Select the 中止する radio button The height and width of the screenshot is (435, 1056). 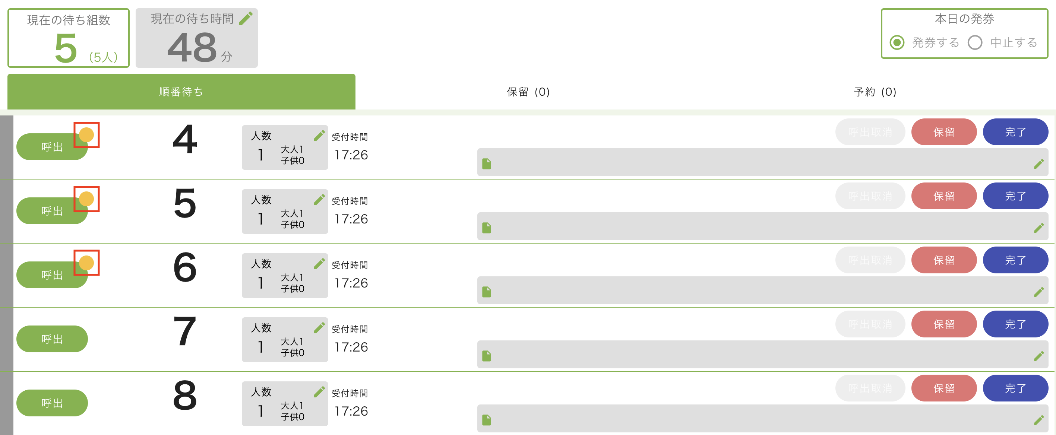[975, 42]
